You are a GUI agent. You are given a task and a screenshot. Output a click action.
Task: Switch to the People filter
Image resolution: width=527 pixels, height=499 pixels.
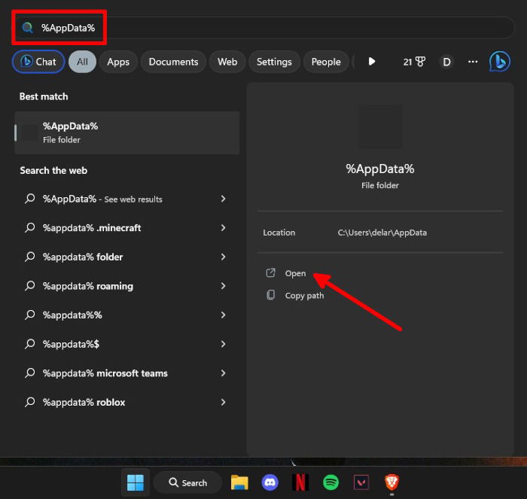pyautogui.click(x=326, y=62)
